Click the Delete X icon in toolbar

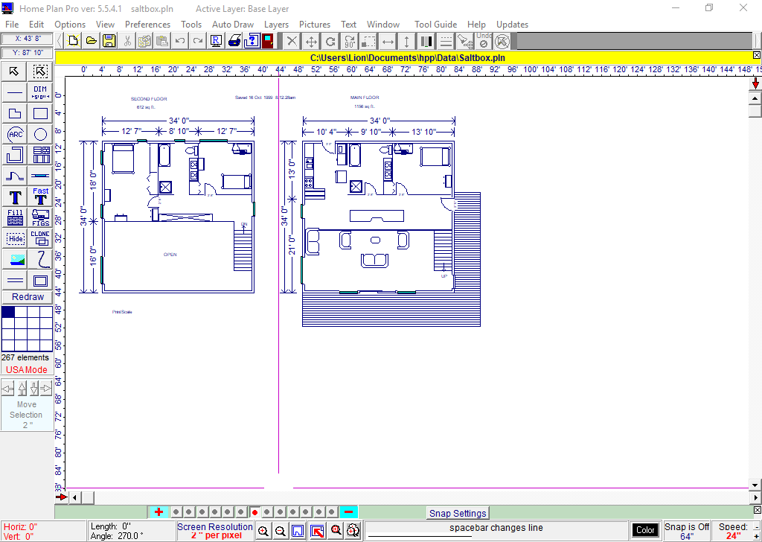pyautogui.click(x=292, y=41)
